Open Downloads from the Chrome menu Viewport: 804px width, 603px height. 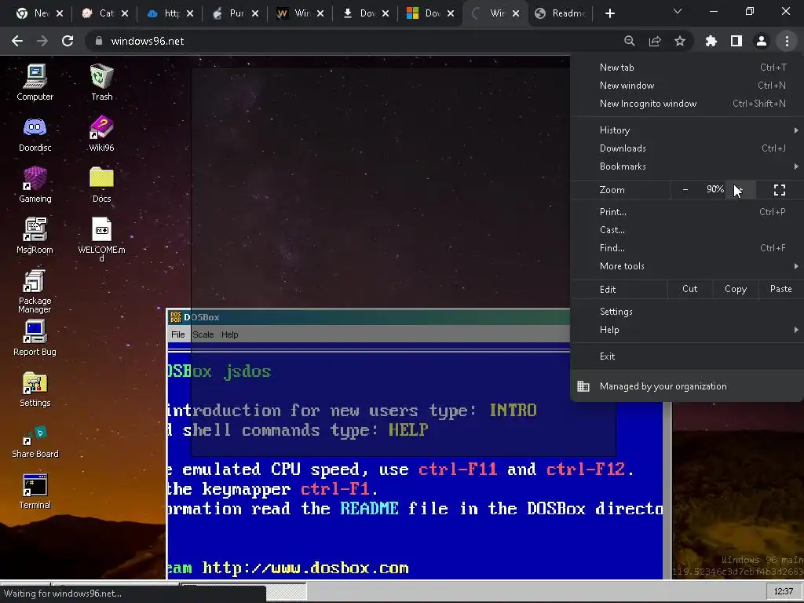tap(687, 148)
